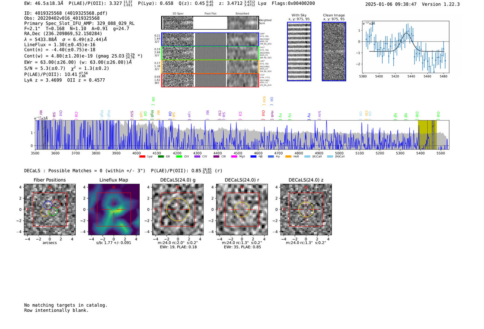Click the Flags:0x00400200 text
This screenshot has height=329, width=484.
tap(293, 3)
